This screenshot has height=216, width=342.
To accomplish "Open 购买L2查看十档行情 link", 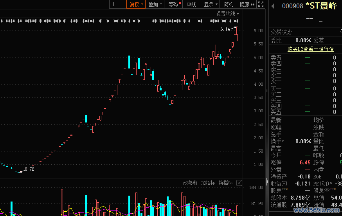I will [310, 49].
